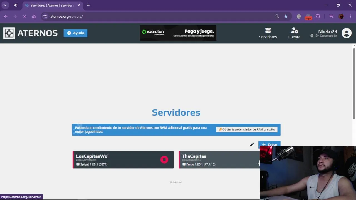This screenshot has width=356, height=200.
Task: Create a new server with Crear
Action: coord(270,144)
